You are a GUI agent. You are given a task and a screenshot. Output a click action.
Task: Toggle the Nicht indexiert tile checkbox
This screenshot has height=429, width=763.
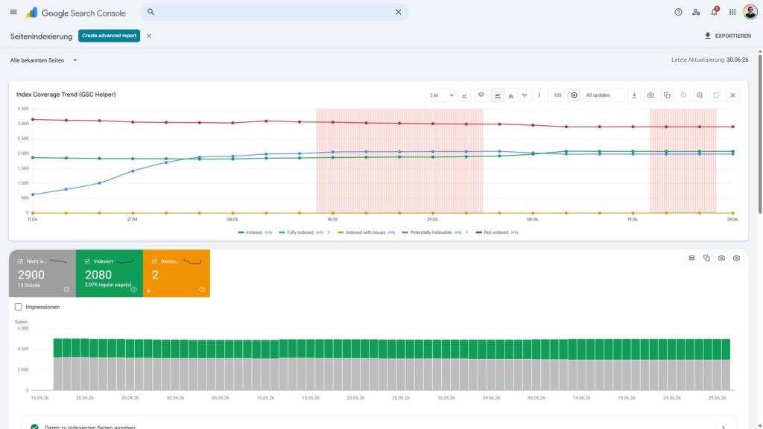20,261
